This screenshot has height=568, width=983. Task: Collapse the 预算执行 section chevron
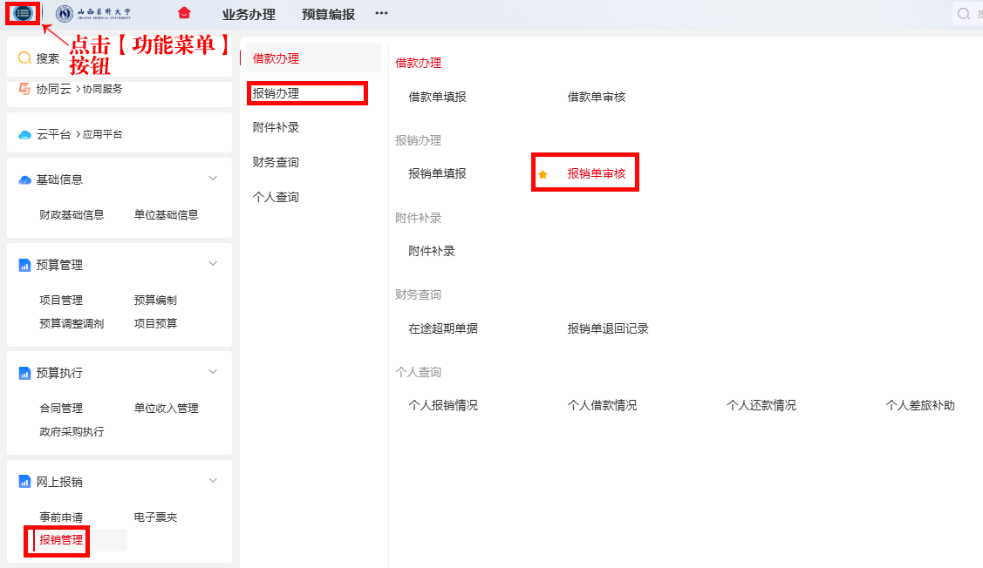click(212, 372)
